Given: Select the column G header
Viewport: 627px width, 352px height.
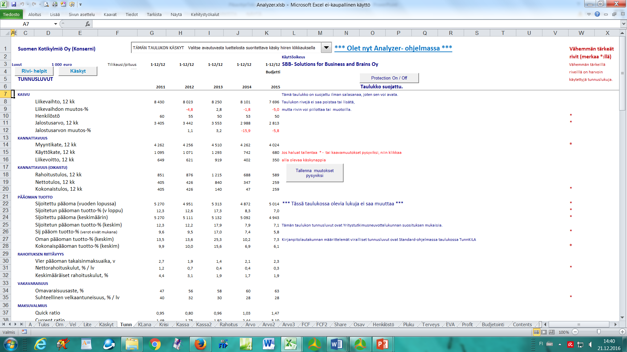Looking at the screenshot, I should [152, 33].
